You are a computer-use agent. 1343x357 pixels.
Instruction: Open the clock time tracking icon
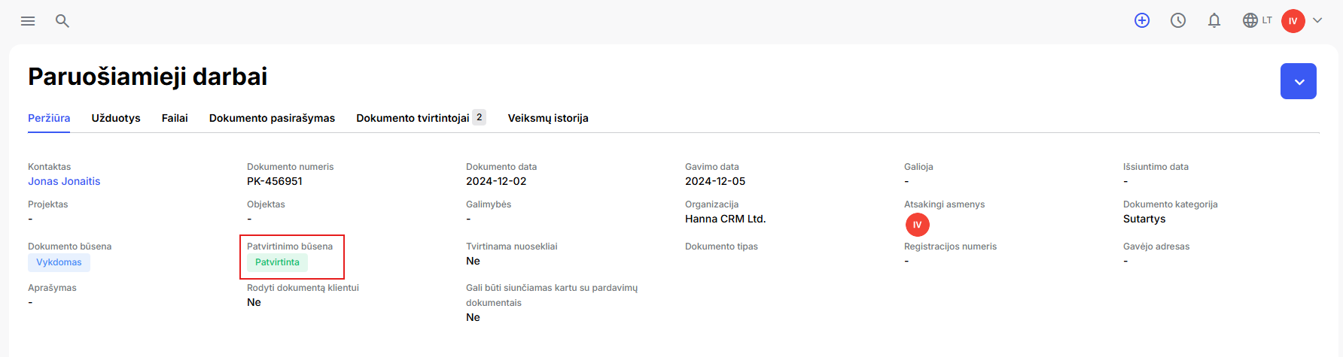[x=1178, y=20]
